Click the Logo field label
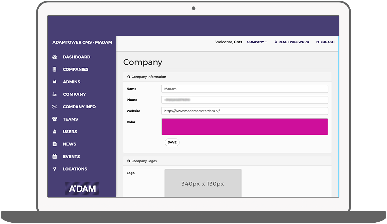The height and width of the screenshot is (224, 387). click(131, 173)
